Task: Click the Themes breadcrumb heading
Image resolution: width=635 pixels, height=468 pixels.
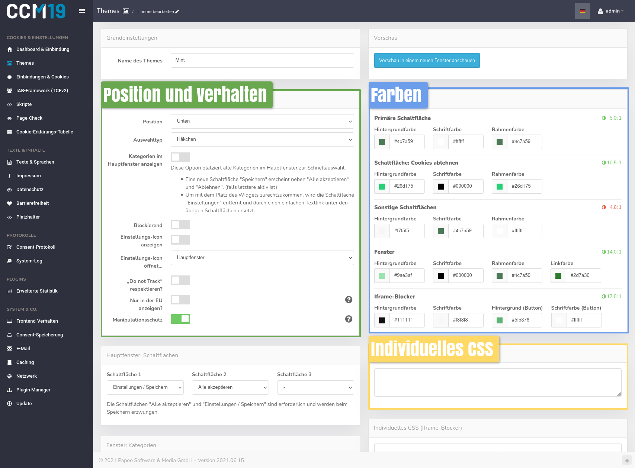Action: click(x=108, y=11)
